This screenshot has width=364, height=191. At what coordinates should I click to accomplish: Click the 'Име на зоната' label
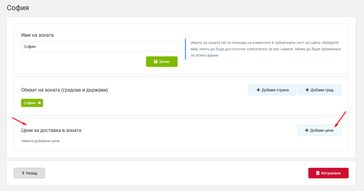tap(37, 35)
